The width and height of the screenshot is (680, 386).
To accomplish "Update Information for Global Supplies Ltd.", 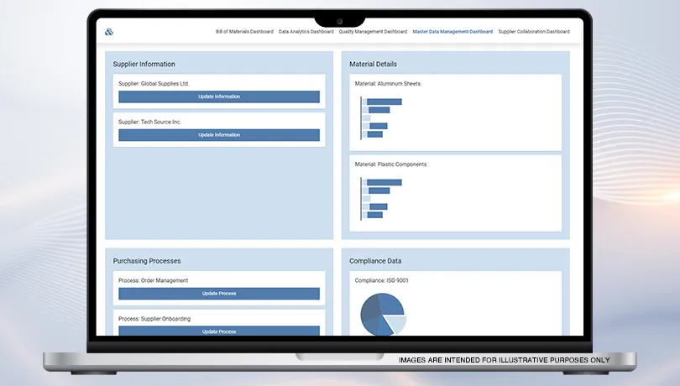I will click(219, 96).
